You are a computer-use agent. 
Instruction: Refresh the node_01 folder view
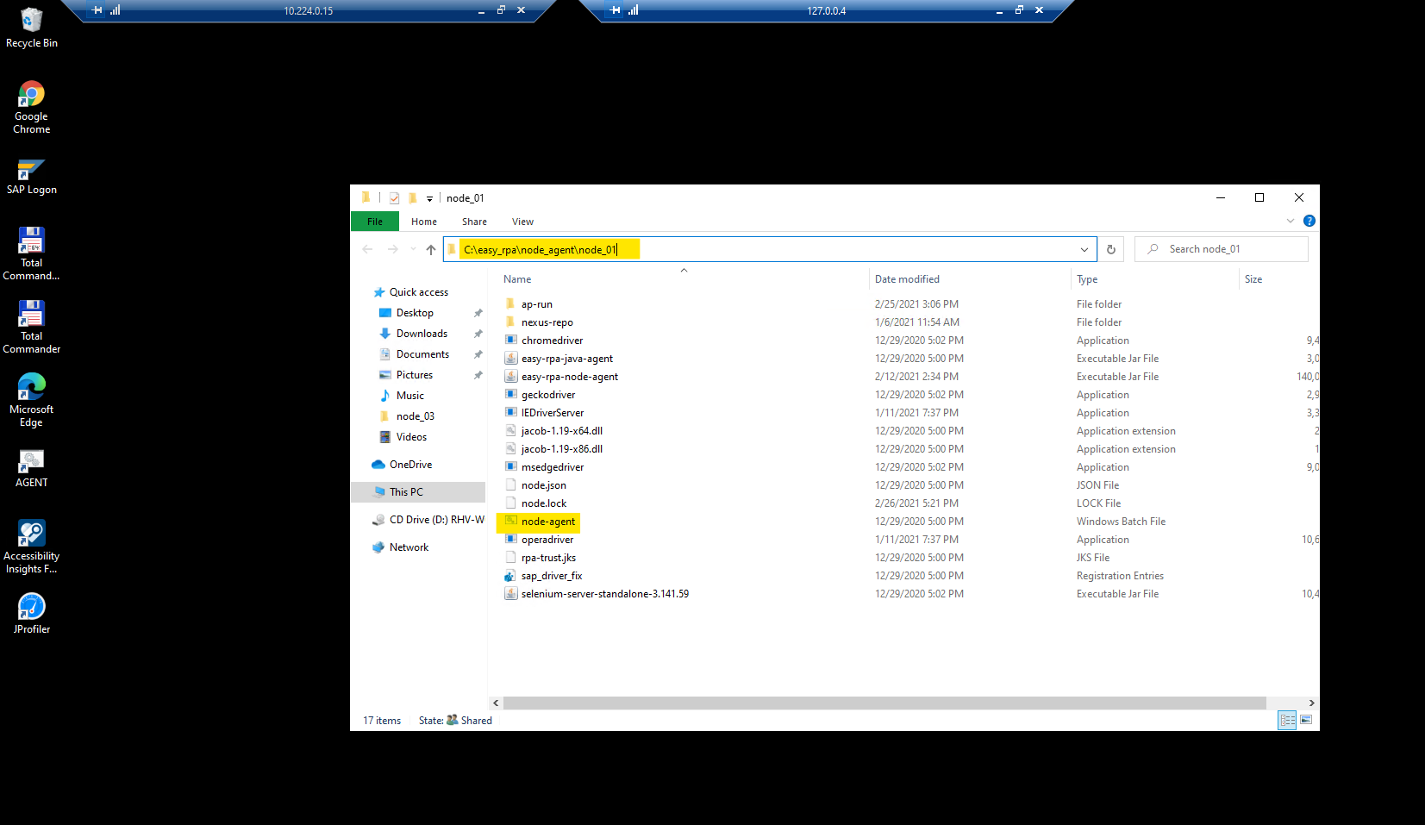click(1111, 250)
